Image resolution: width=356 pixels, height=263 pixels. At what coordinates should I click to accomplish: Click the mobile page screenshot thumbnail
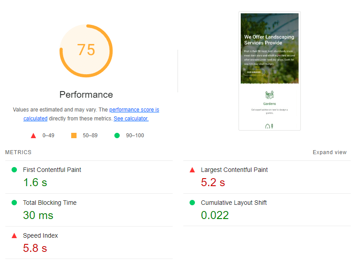coord(270,71)
